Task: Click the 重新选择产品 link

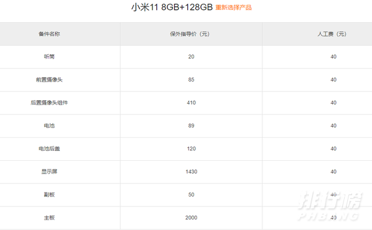Action: point(234,7)
